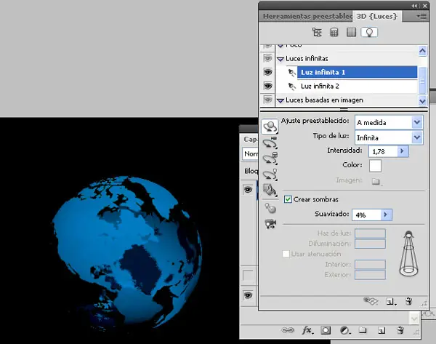Click the Suavizado percentage field

click(x=366, y=215)
